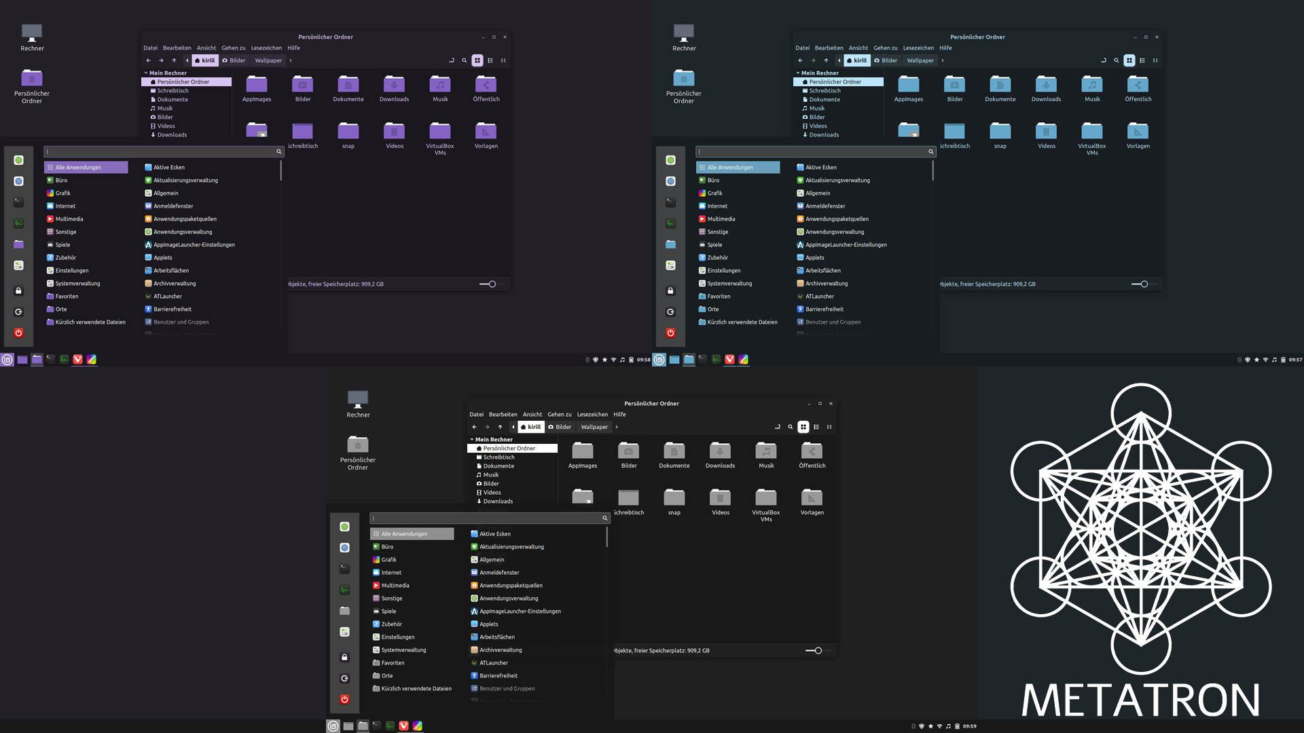Switch grey file manager to compact view

[x=829, y=427]
